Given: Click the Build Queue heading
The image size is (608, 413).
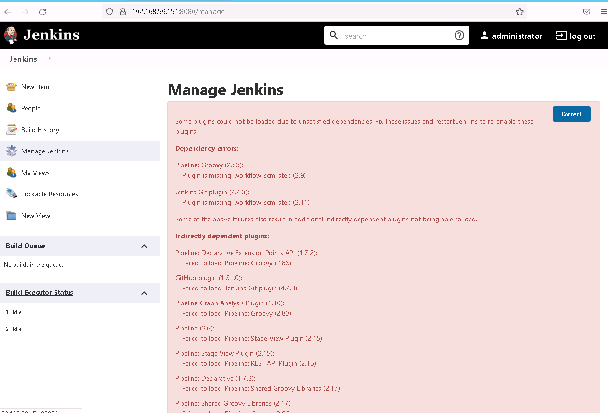Looking at the screenshot, I should 26,246.
